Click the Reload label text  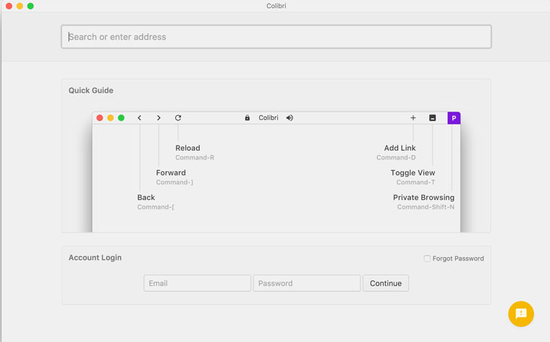pos(187,148)
